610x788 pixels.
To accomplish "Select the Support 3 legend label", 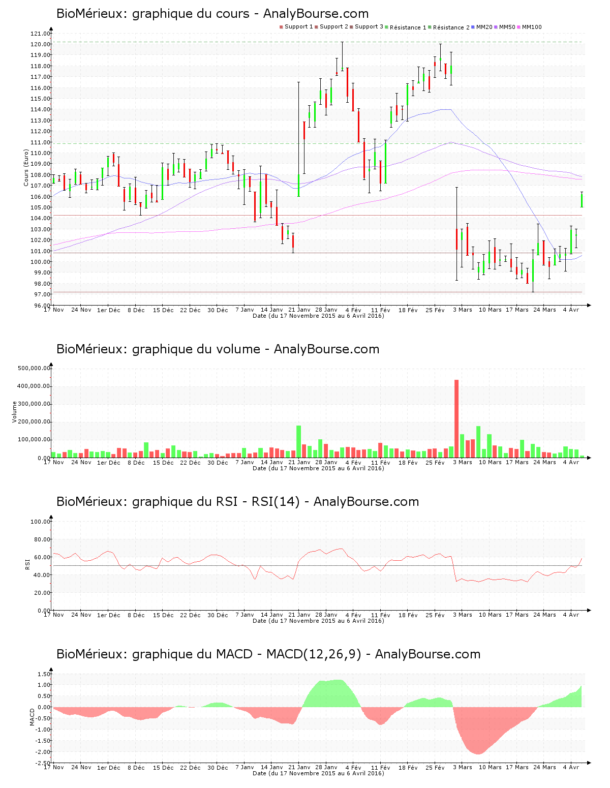I will tap(369, 27).
